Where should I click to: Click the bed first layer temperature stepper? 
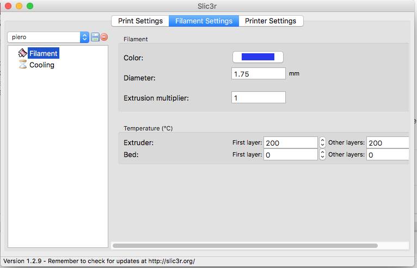click(322, 154)
